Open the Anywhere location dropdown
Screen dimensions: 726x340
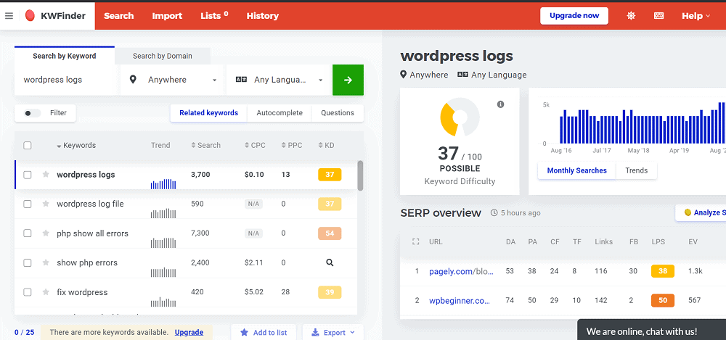point(174,80)
